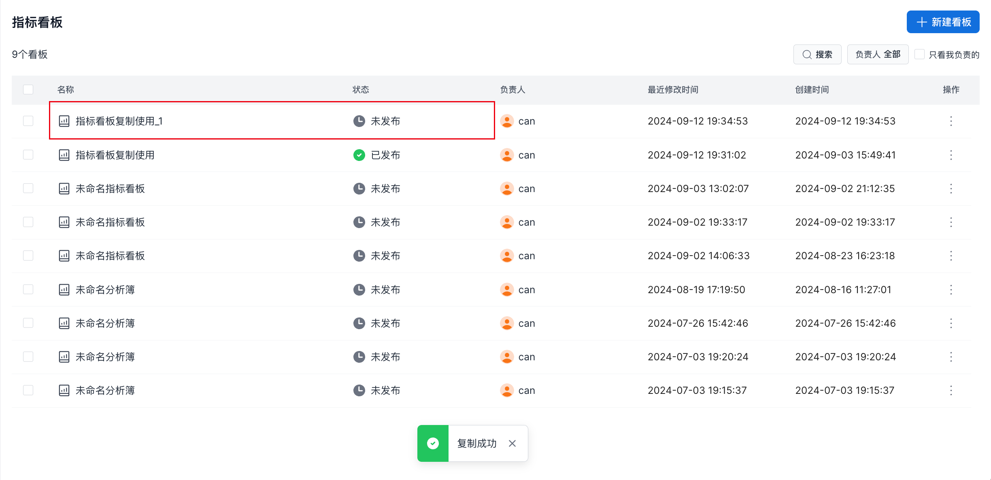Click the search magnifier icon
991x480 pixels.
click(807, 55)
